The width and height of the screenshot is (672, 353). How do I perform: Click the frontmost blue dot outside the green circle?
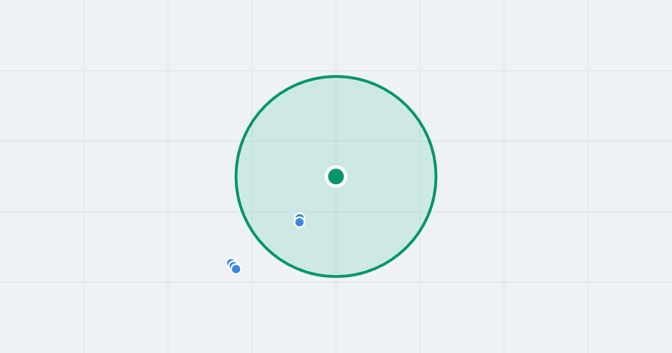[x=236, y=269]
